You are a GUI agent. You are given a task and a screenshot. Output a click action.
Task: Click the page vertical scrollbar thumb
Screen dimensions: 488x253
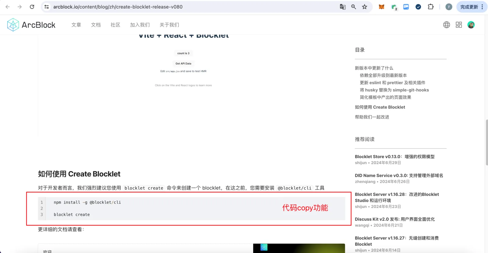tap(486, 142)
